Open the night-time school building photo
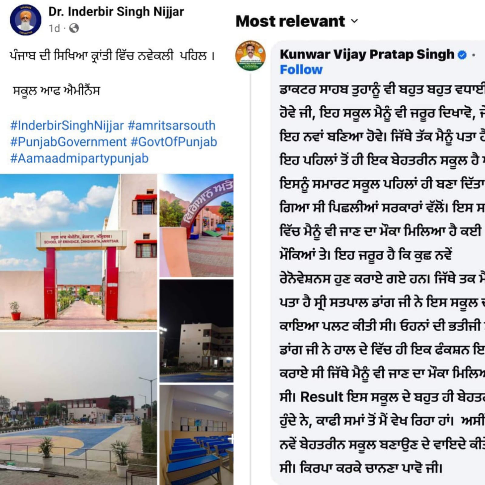485x485 pixels. point(197,331)
